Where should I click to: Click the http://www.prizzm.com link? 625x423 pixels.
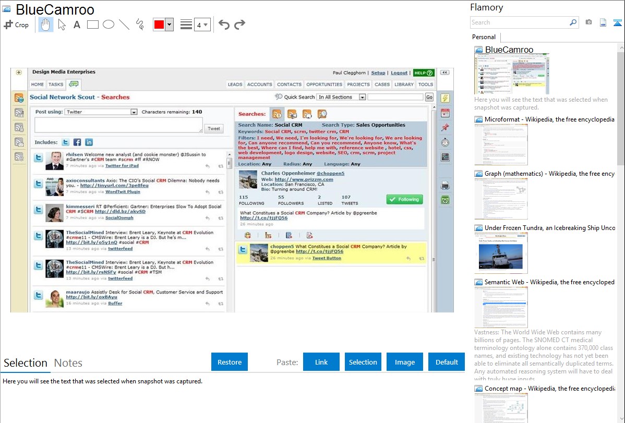point(304,179)
